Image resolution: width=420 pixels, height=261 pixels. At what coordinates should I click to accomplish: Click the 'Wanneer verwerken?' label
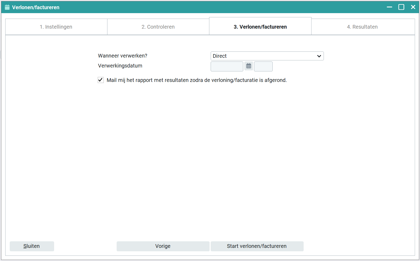pos(122,56)
